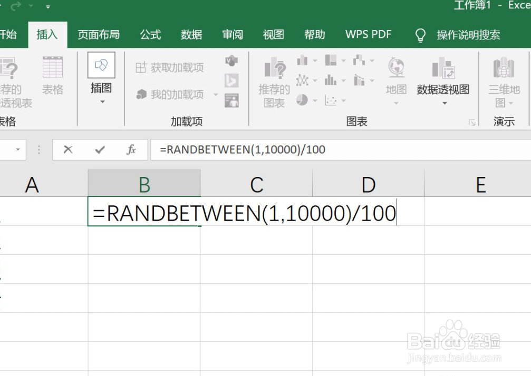Open the Charts group dialog launcher
The height and width of the screenshot is (376, 531).
pyautogui.click(x=472, y=122)
